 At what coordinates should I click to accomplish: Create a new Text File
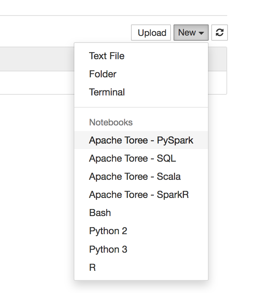(x=107, y=56)
